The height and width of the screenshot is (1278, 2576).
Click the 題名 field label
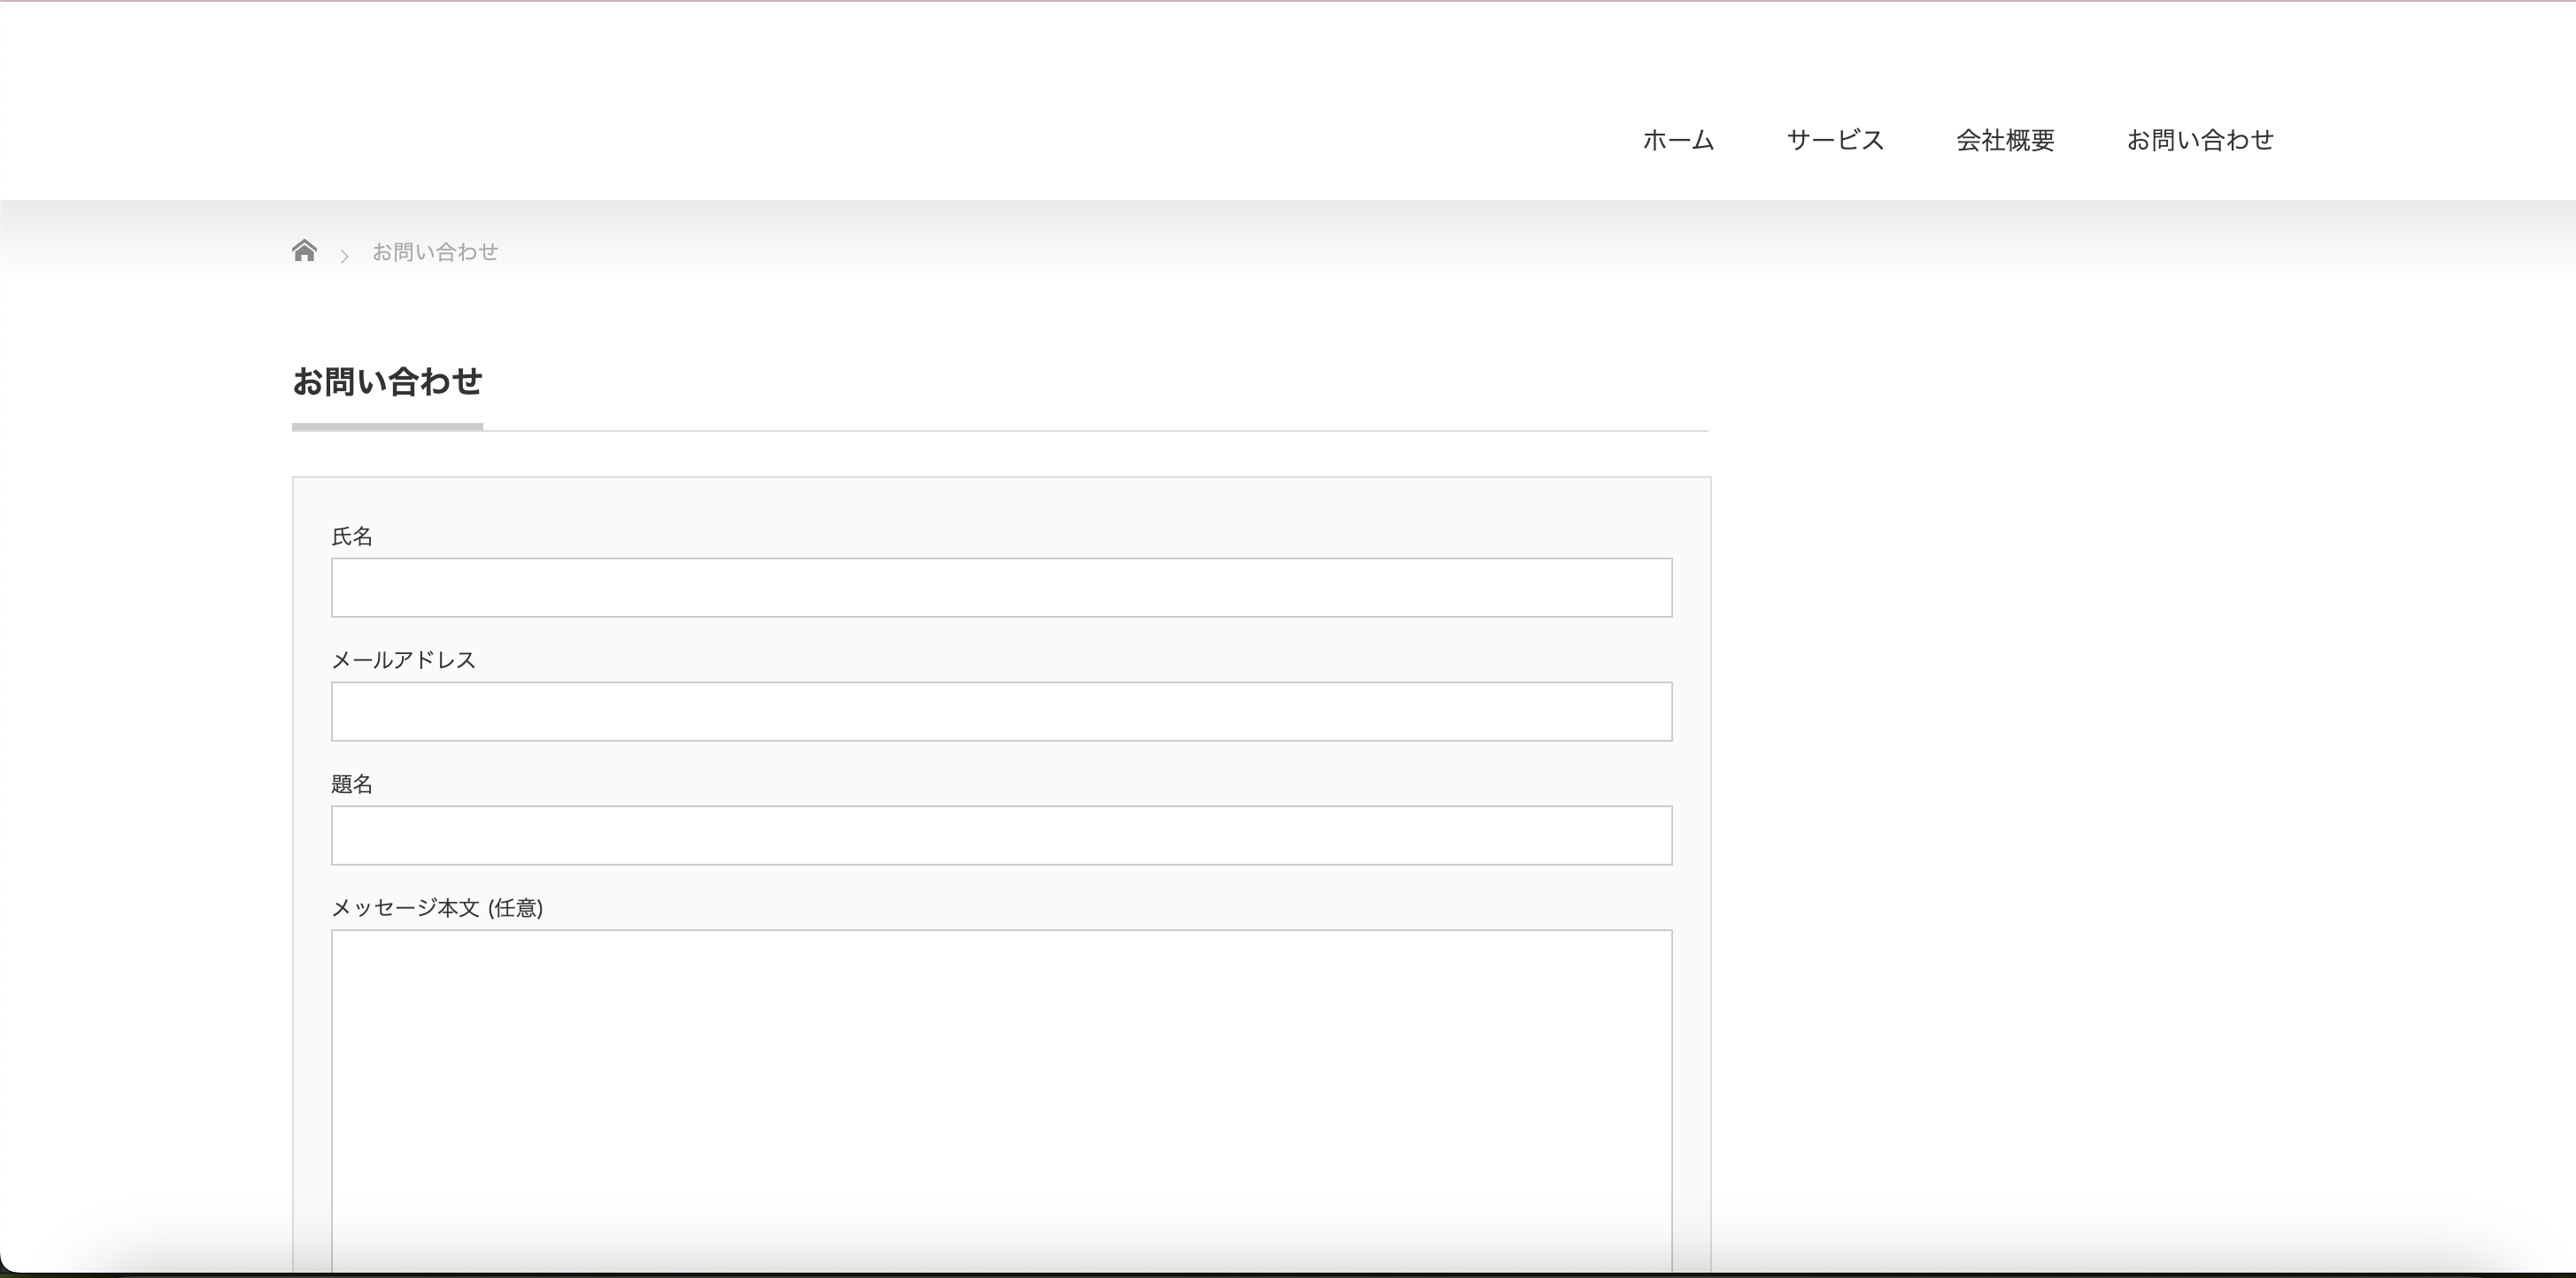coord(352,784)
